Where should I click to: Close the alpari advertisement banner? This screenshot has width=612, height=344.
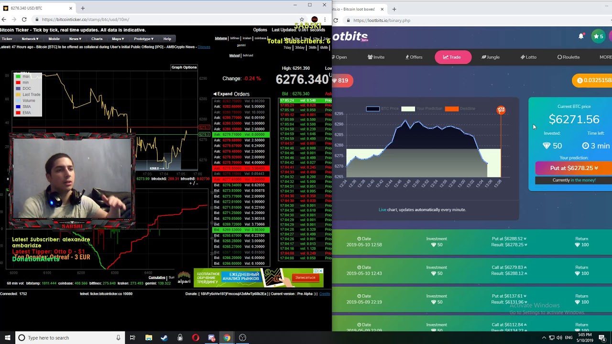321,271
